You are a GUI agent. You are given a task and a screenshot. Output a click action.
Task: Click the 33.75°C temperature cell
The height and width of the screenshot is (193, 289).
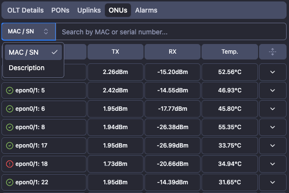(230, 146)
